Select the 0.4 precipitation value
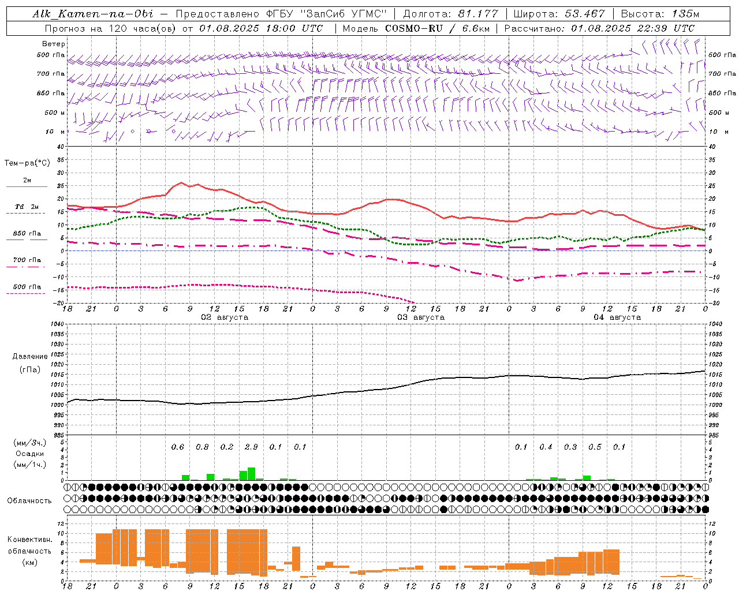The width and height of the screenshot is (739, 591). (546, 447)
